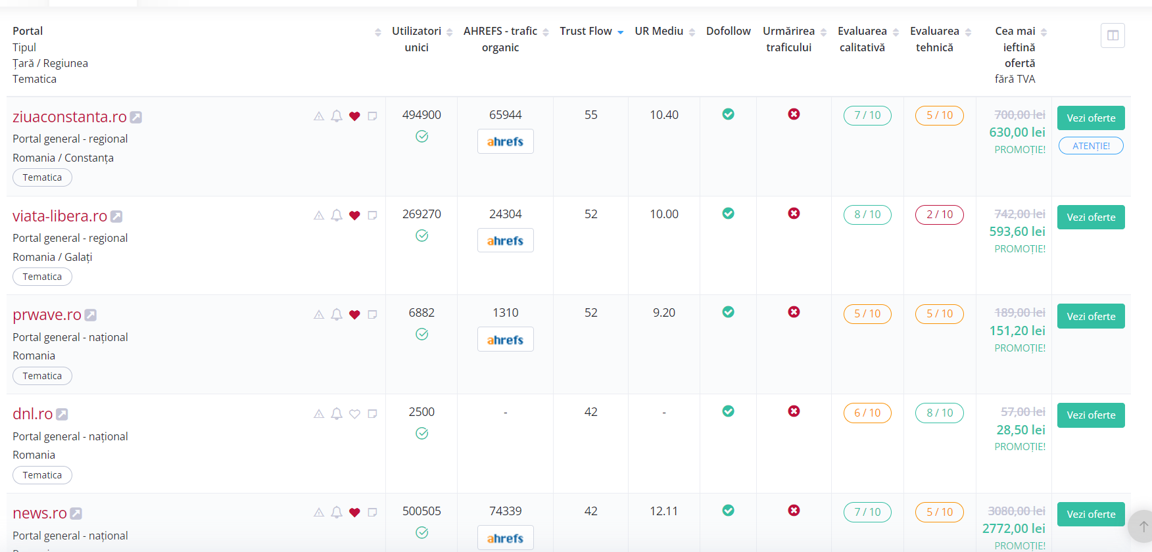Show Tematica for dnl.ro
Viewport: 1152px width, 552px height.
point(42,475)
